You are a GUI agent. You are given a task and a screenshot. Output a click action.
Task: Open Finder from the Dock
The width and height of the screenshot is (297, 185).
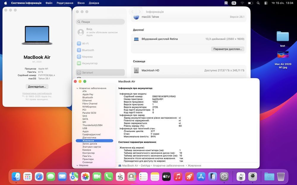click(x=16, y=177)
